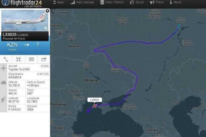Open the 3D view
206x137 pixels.
pyautogui.click(x=31, y=59)
